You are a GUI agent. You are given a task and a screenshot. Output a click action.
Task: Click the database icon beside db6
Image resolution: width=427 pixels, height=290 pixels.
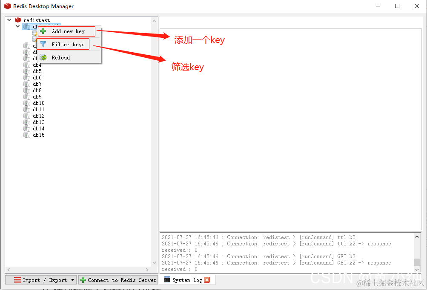(x=27, y=78)
